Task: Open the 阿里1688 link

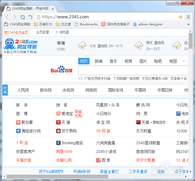Action: pyautogui.click(x=64, y=152)
